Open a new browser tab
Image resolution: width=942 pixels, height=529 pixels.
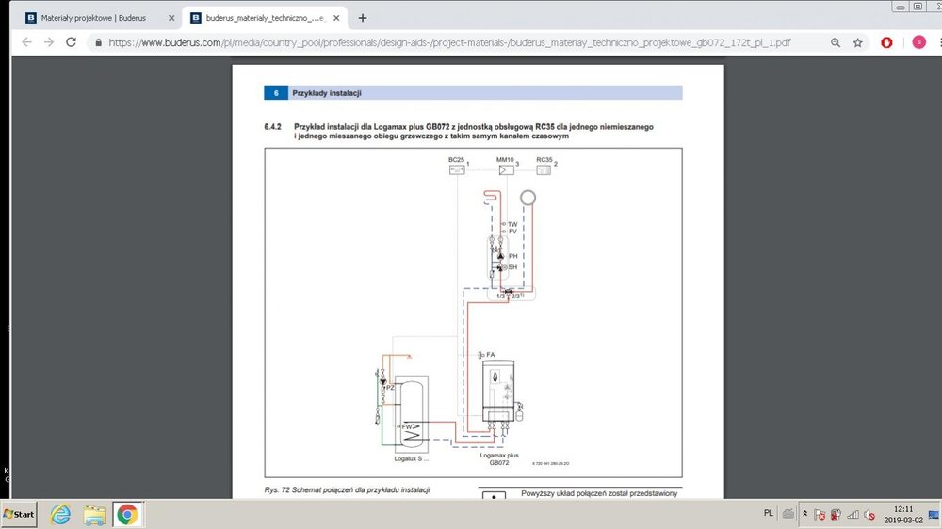[363, 18]
